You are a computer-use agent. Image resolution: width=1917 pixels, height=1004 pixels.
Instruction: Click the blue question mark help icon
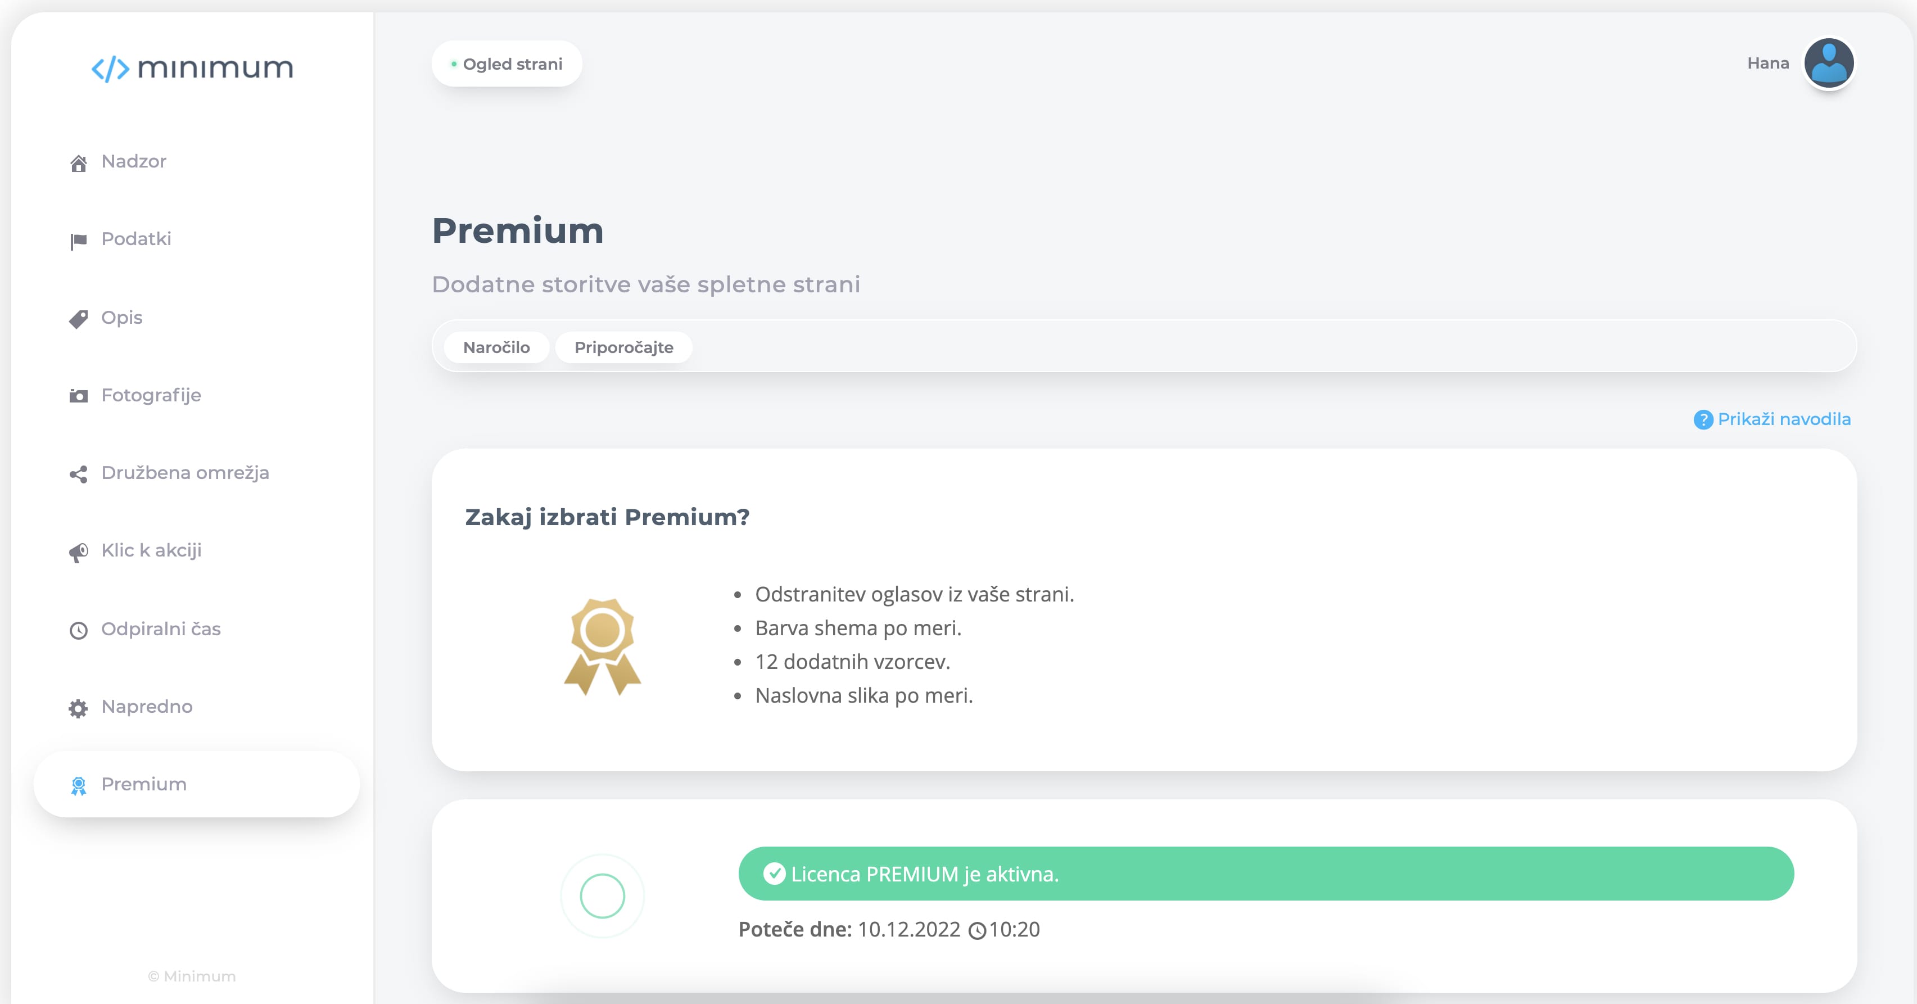(x=1703, y=420)
